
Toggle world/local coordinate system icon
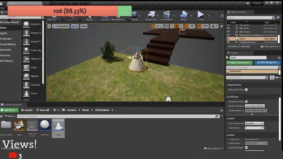(x=167, y=26)
